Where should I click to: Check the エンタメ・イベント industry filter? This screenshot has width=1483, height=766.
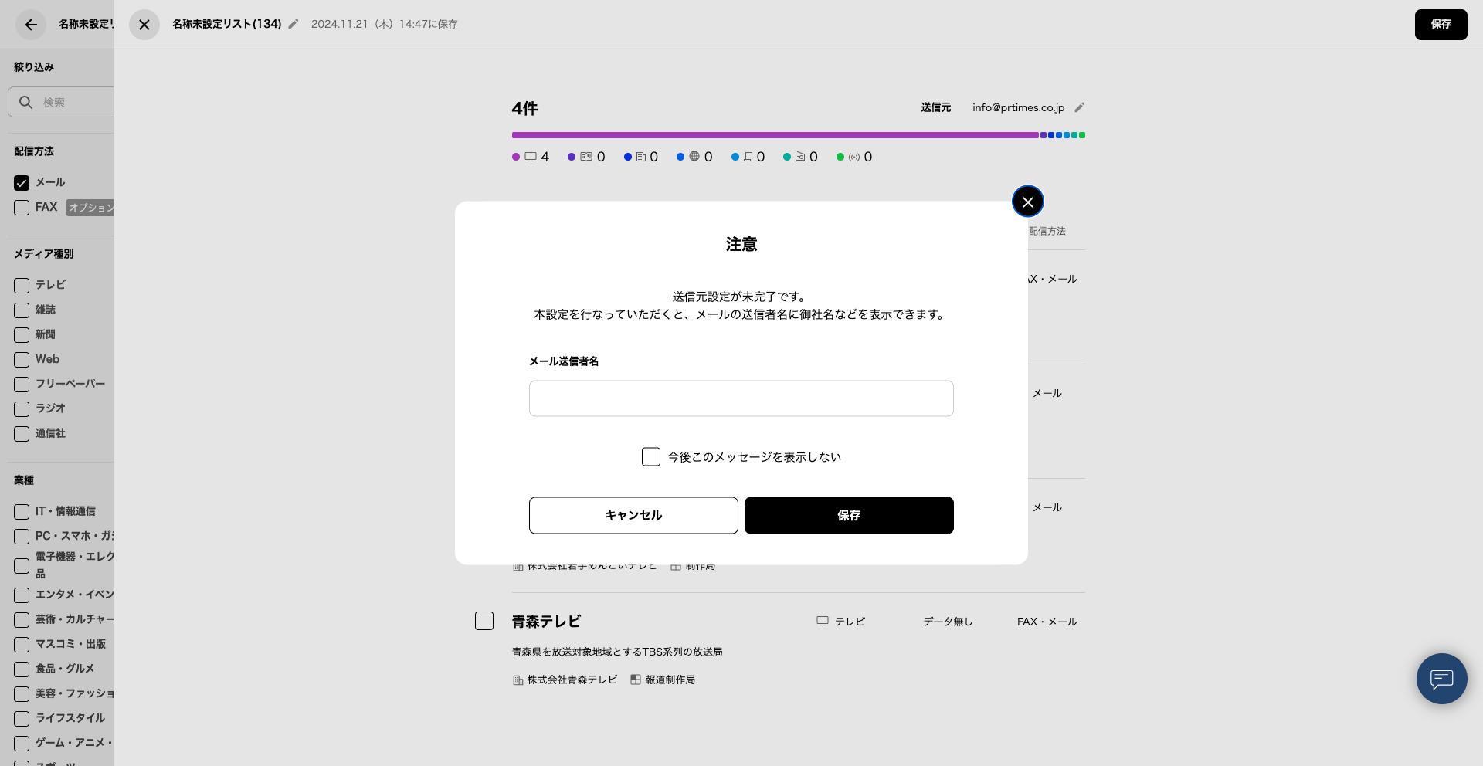coord(22,595)
